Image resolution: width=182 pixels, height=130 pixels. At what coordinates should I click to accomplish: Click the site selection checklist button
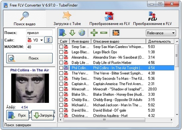[48, 40]
